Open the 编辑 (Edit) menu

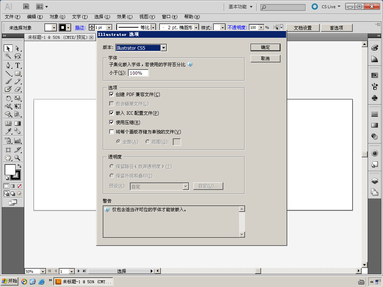[x=35, y=16]
